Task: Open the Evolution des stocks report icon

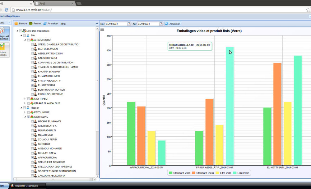Action: [x=4, y=50]
